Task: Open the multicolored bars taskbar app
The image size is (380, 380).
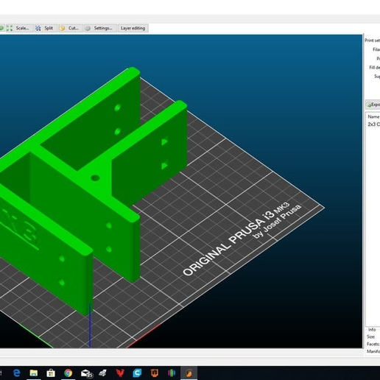Action: point(172,373)
